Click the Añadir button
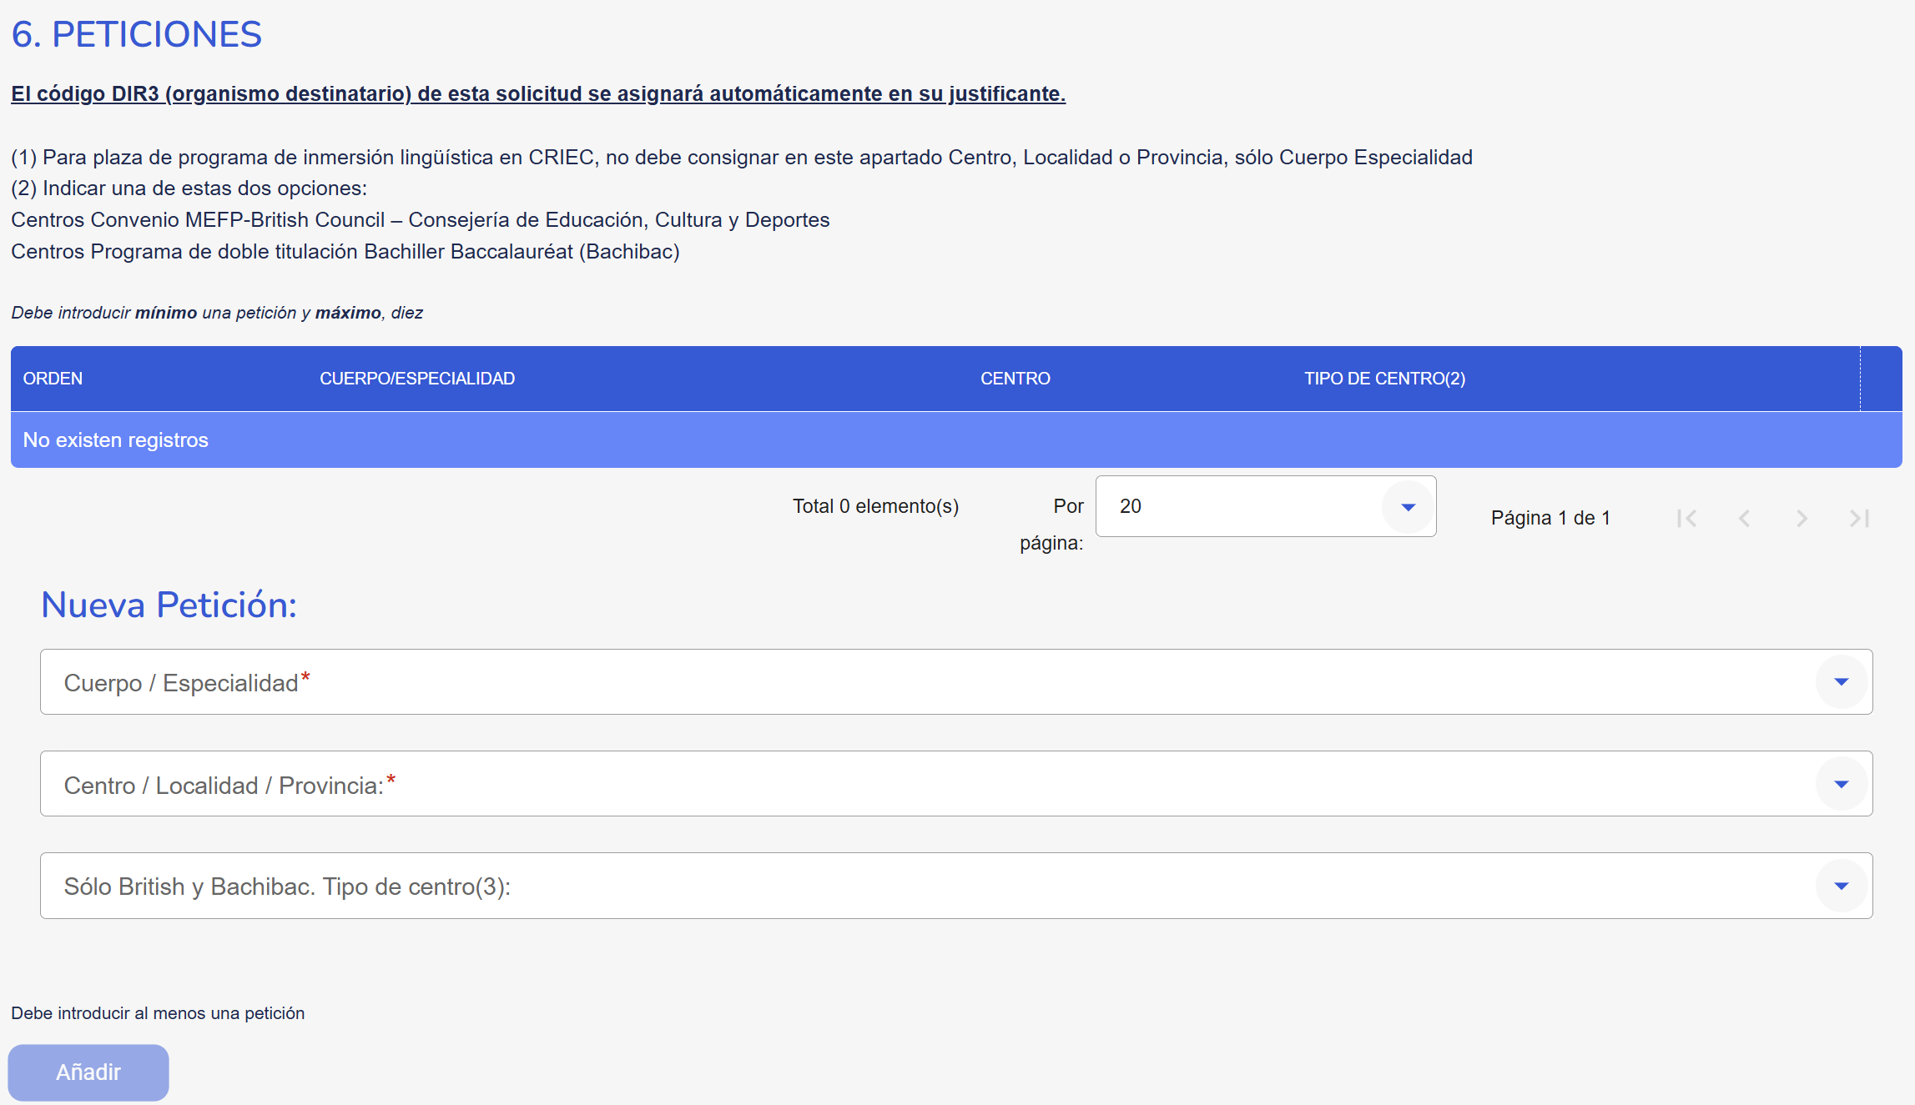This screenshot has height=1105, width=1915. 88,1072
